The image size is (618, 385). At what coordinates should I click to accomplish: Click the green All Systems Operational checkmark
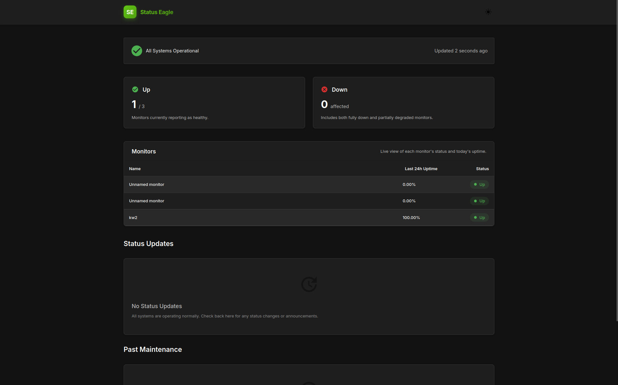point(136,50)
